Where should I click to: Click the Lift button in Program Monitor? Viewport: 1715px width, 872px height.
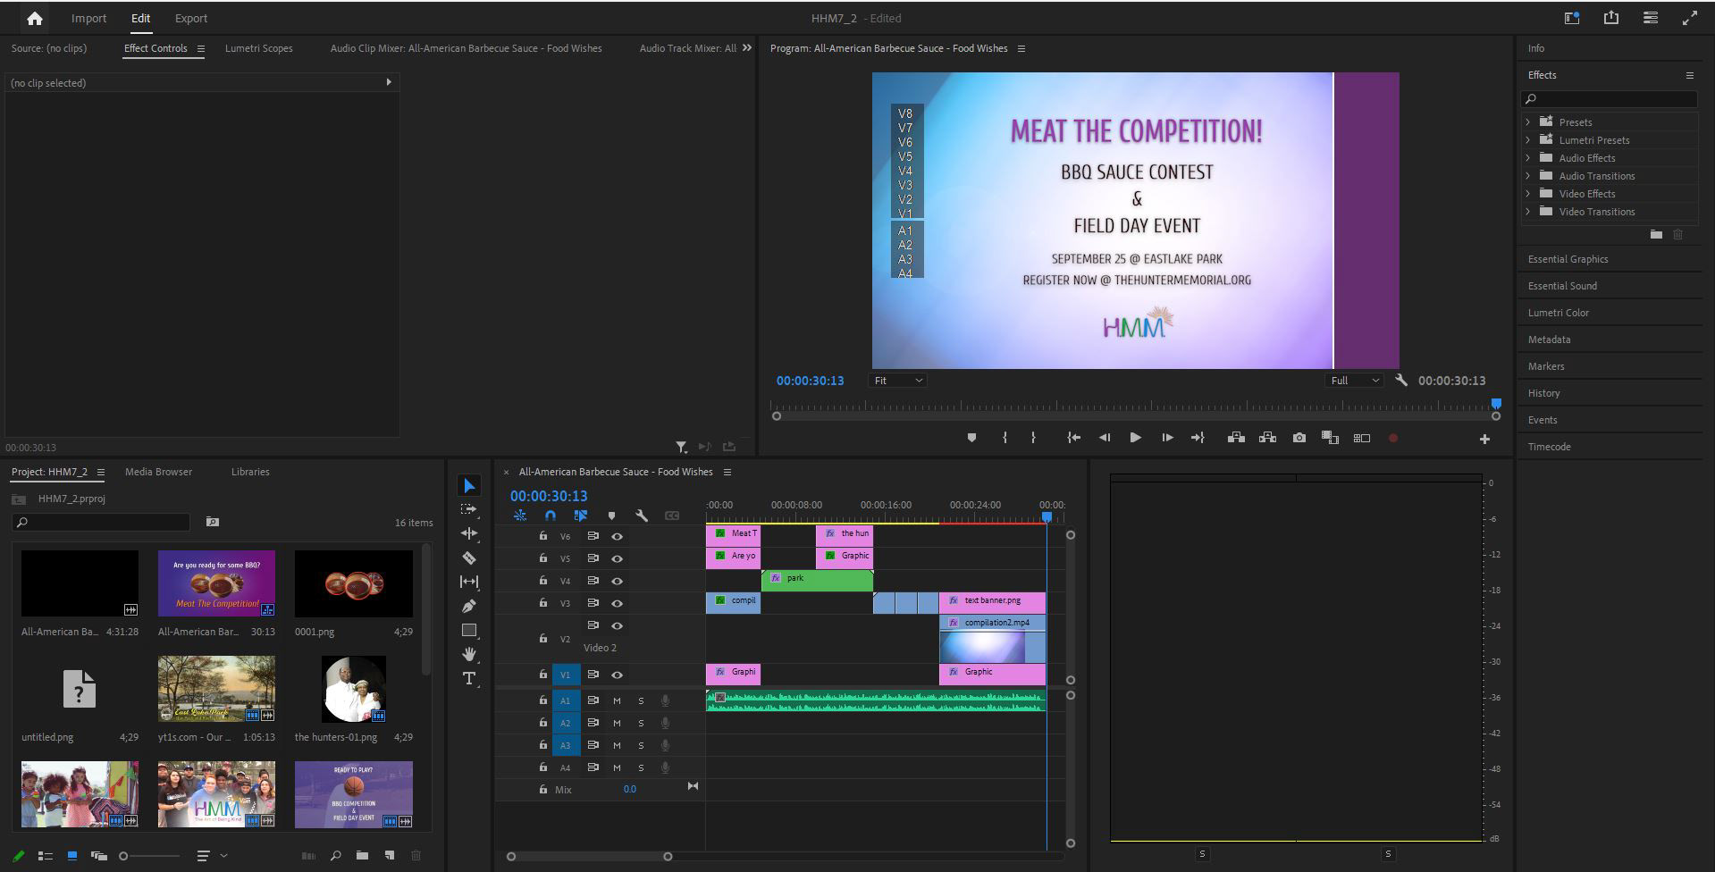(x=1236, y=438)
